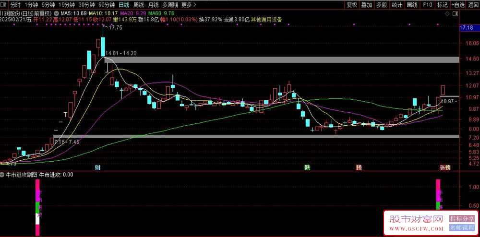Click the 预 forecast marker on date axis
This screenshot has width=480, height=237.
click(x=359, y=167)
